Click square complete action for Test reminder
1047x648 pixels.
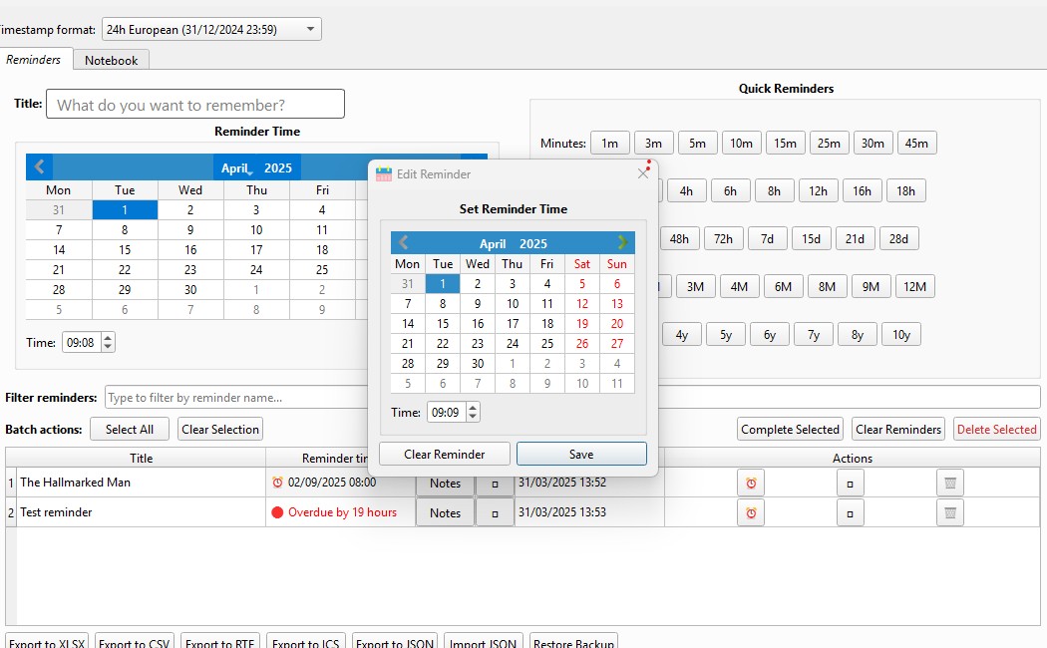pyautogui.click(x=850, y=513)
